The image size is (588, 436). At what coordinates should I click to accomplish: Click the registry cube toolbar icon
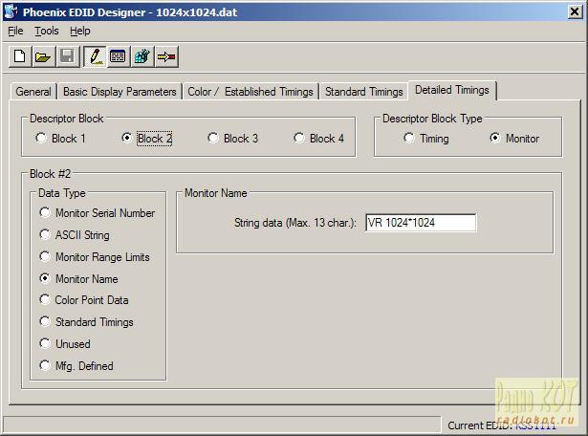(142, 56)
